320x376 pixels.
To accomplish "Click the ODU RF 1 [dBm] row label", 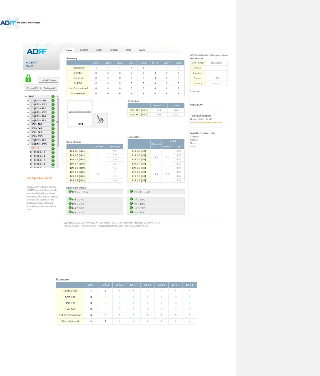I will [139, 110].
